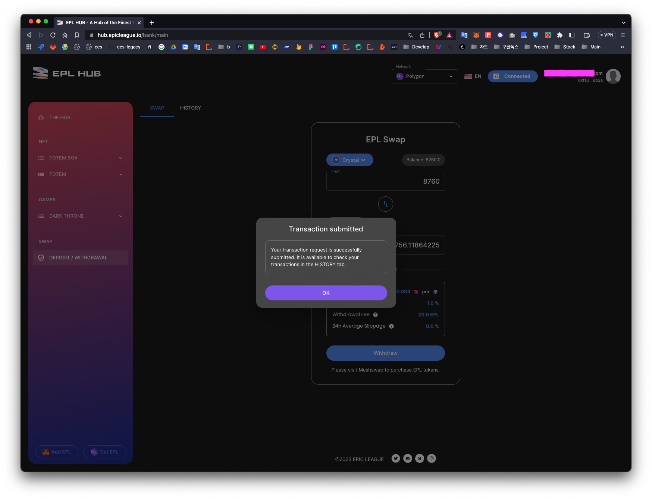Open a new browser tab with plus
The height and width of the screenshot is (499, 652).
pyautogui.click(x=152, y=23)
